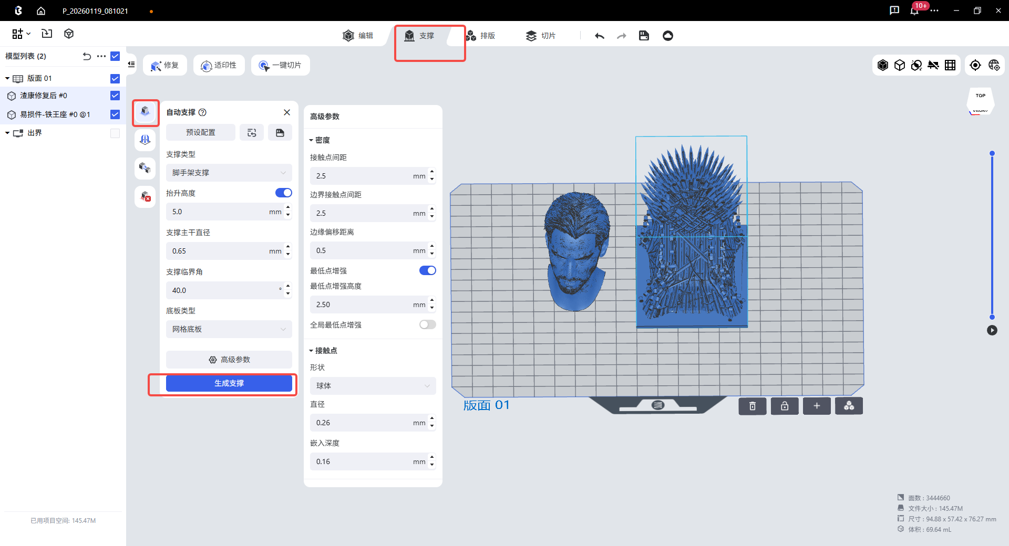
Task: Open the top-right more options (…) menu
Action: (934, 10)
